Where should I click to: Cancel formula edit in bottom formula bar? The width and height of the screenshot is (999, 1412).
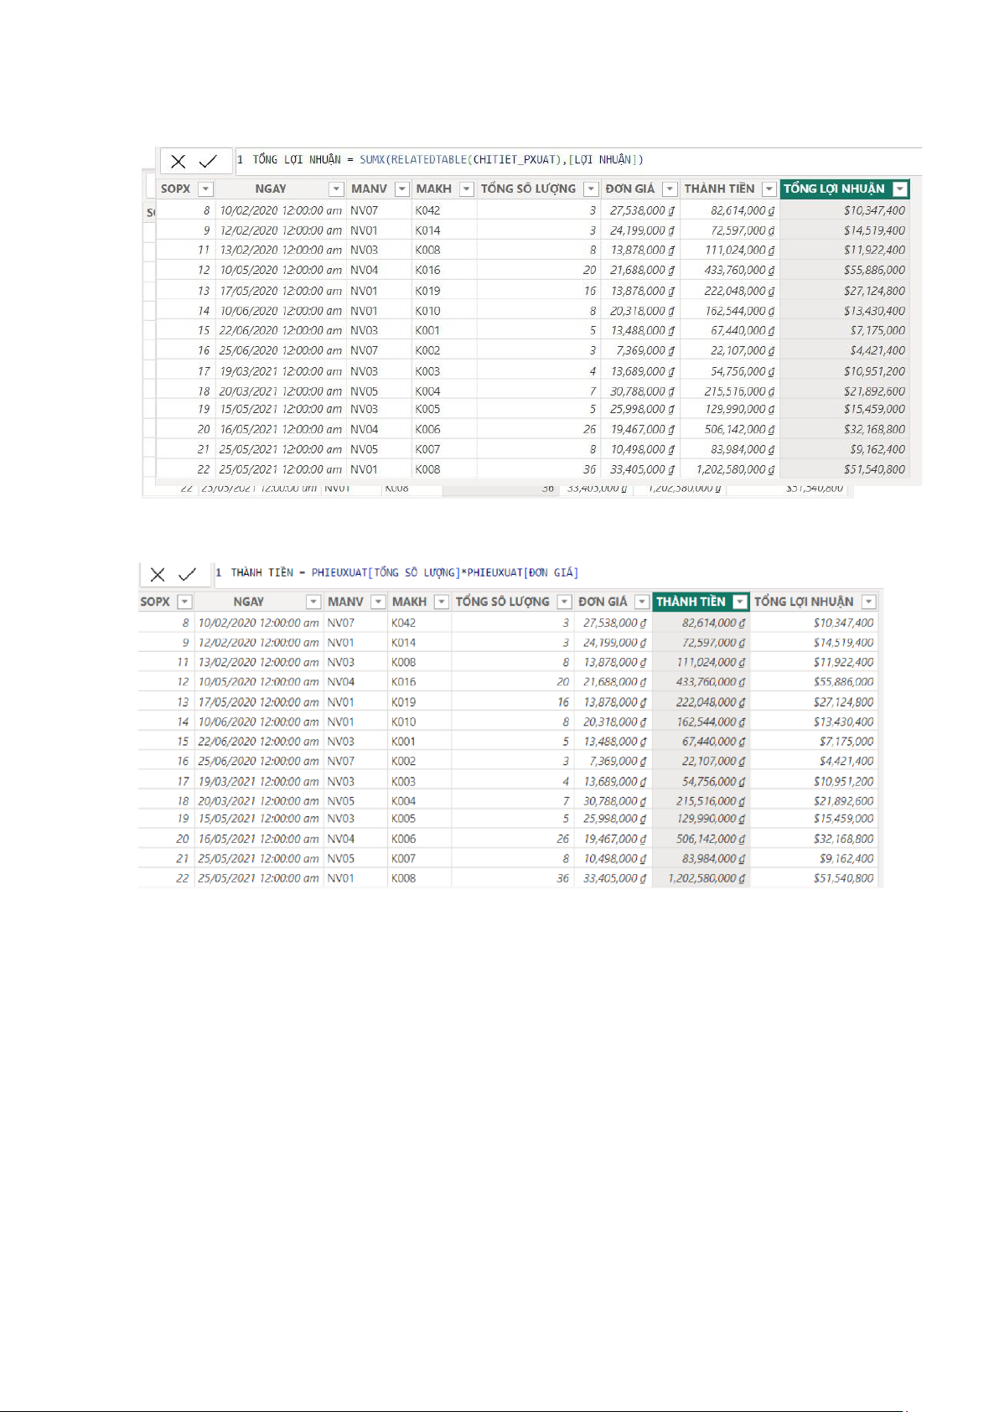click(158, 574)
